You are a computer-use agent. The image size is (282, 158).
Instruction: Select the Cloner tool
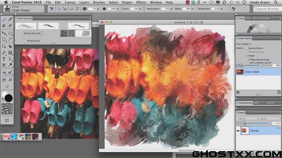[4, 65]
